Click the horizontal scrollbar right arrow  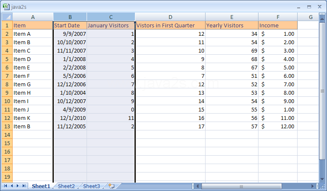pyautogui.click(x=312, y=186)
